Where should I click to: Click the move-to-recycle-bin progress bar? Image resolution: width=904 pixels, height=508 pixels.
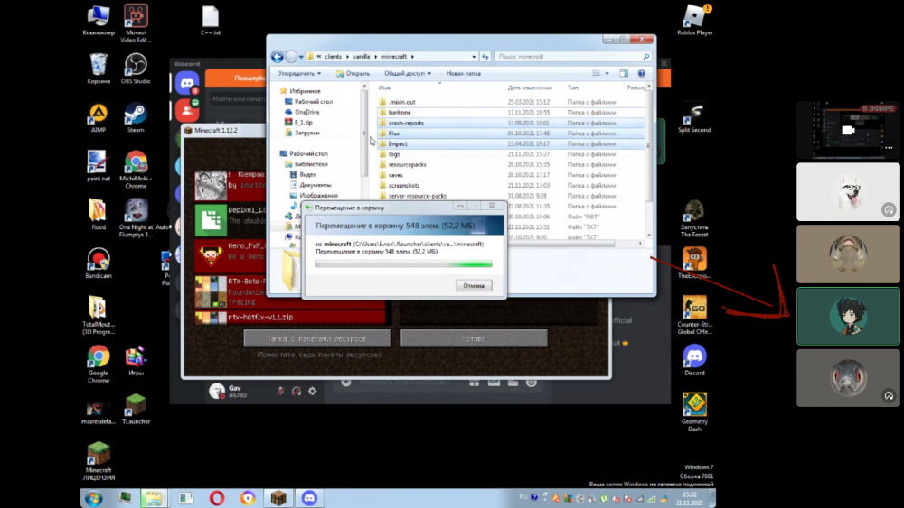click(403, 264)
